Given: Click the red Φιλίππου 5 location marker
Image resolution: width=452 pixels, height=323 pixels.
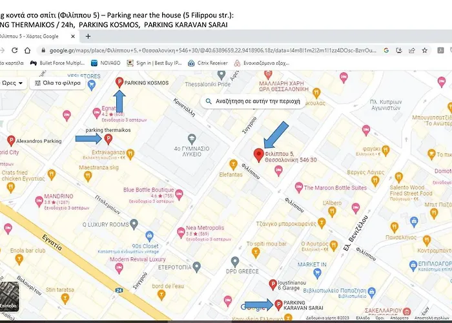Looking at the screenshot, I should point(259,155).
